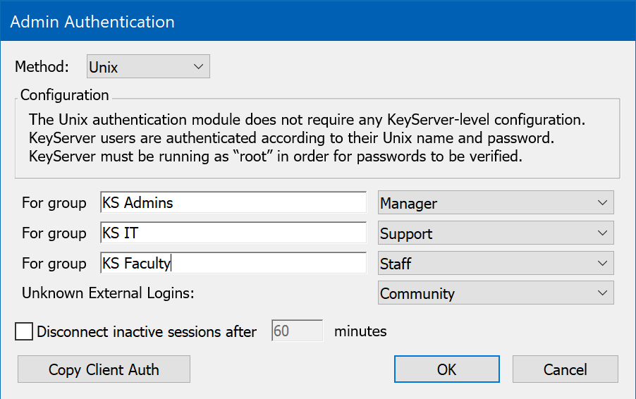Click the 'minutes' label text

(360, 331)
